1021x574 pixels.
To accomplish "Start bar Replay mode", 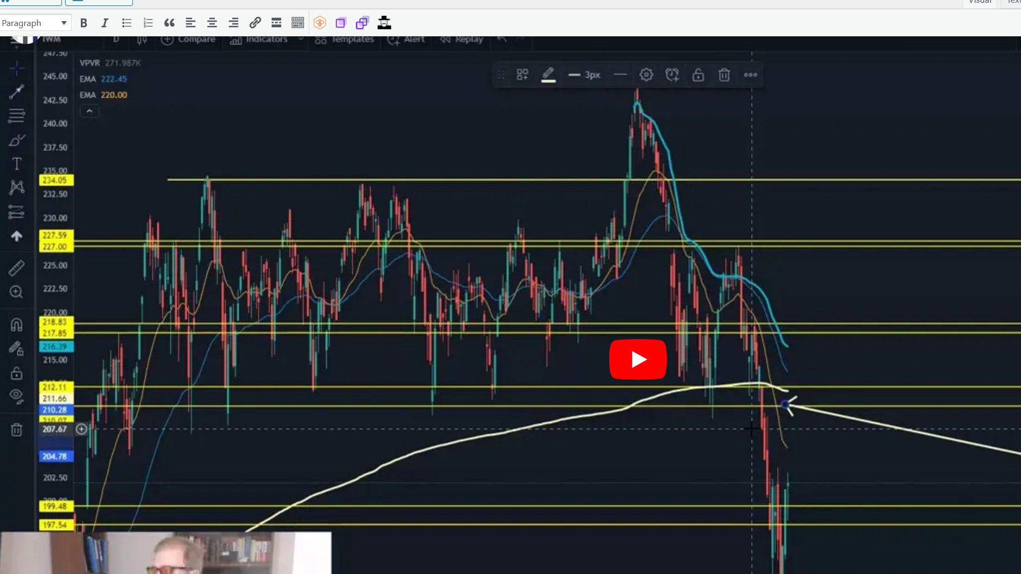I will [460, 39].
